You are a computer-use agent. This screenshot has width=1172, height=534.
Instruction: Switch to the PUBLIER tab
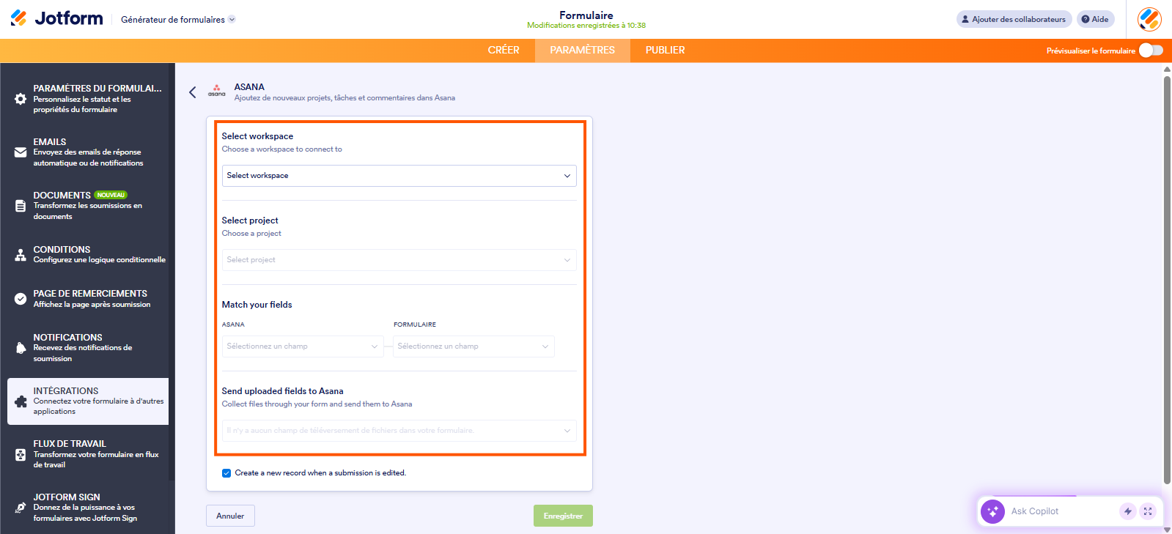tap(666, 51)
